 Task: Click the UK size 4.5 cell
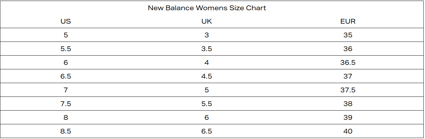tap(207, 76)
